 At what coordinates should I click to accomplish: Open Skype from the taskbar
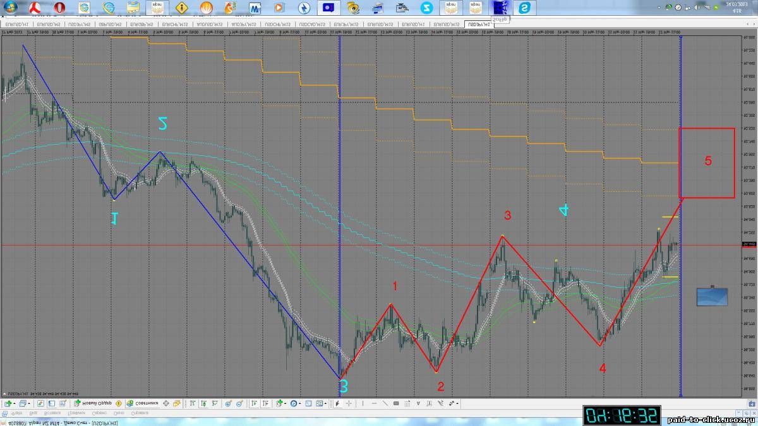click(x=524, y=8)
